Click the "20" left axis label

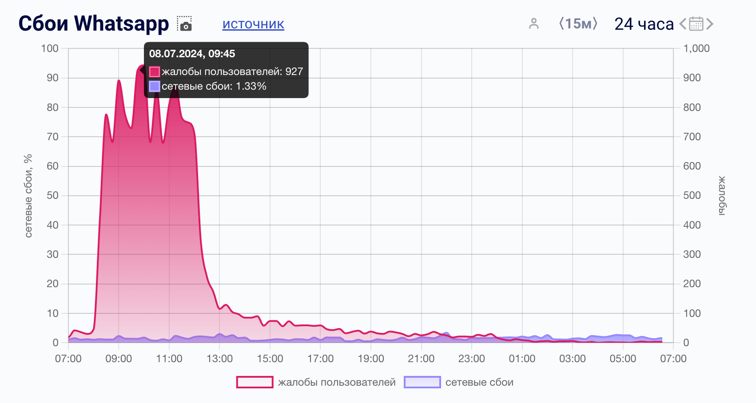[x=53, y=284]
